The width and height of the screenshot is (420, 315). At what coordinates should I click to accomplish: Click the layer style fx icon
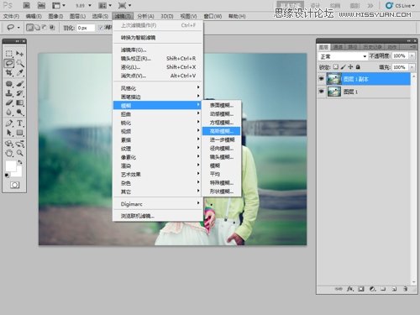pyautogui.click(x=350, y=289)
